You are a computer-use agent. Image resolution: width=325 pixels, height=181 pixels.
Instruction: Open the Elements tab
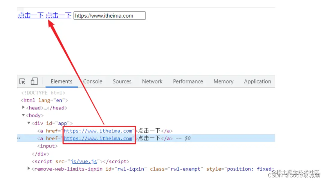[x=61, y=81]
